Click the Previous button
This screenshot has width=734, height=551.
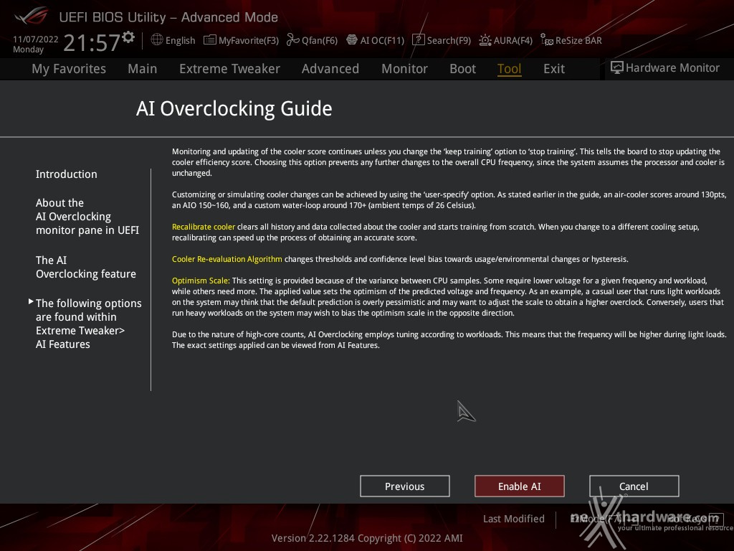(405, 486)
